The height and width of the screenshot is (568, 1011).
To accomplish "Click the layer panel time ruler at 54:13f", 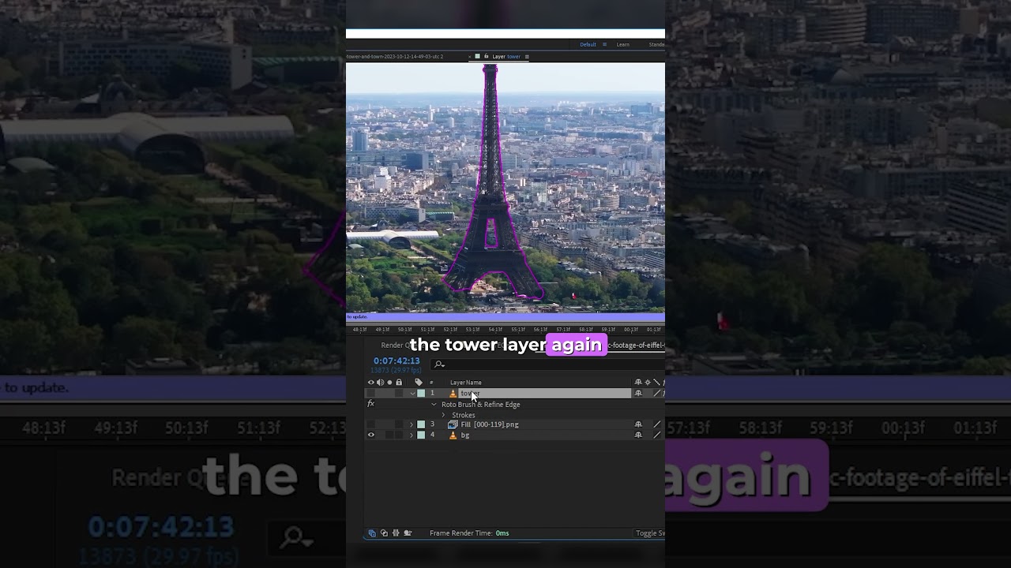I will 495,329.
